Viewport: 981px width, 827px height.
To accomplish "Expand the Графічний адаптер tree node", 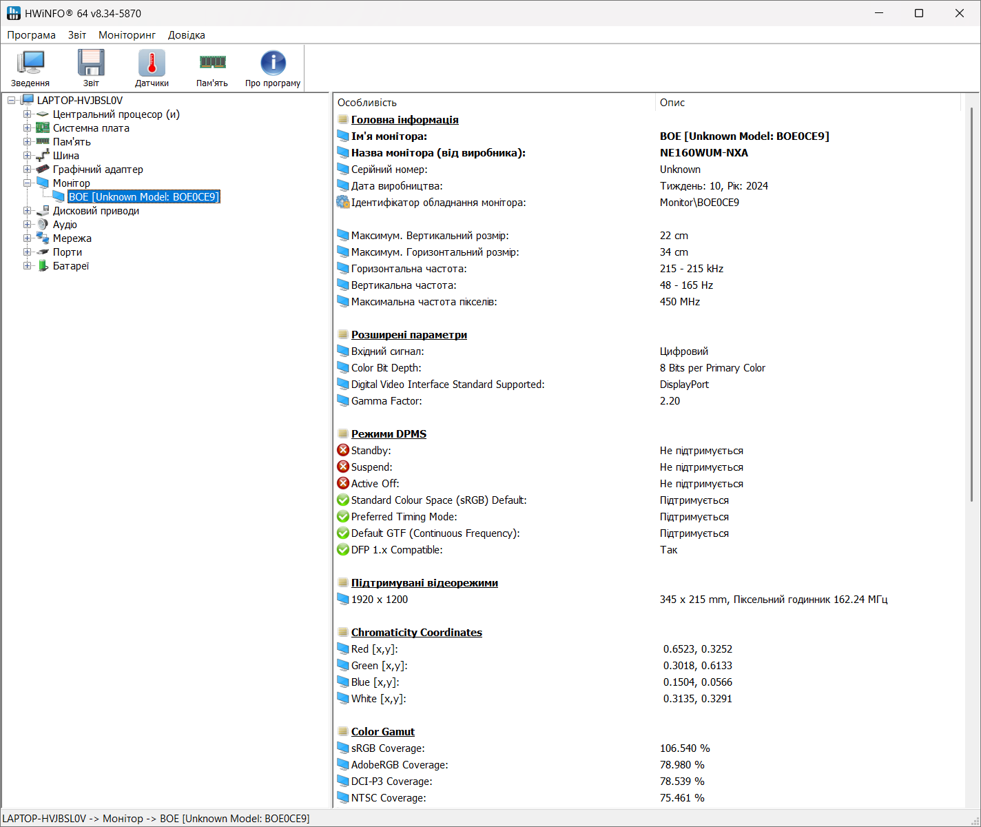I will click(27, 170).
